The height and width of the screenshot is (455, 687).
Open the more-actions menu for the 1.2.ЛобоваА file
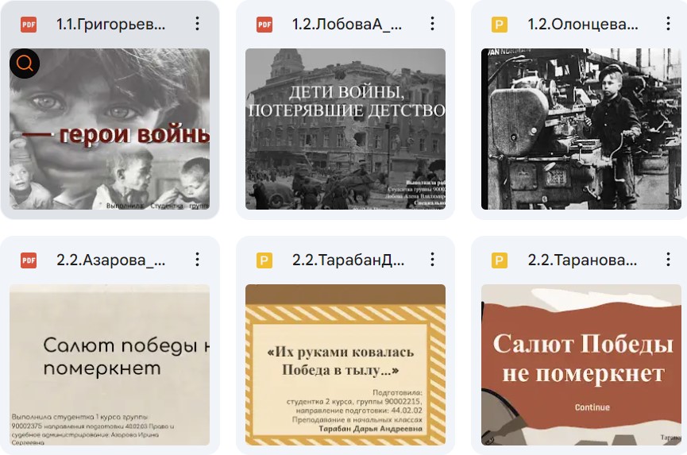coord(432,24)
